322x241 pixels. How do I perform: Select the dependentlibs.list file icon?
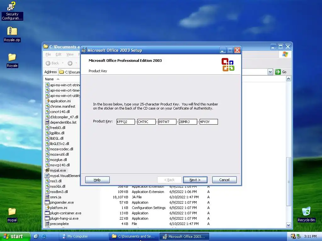[x=47, y=122]
